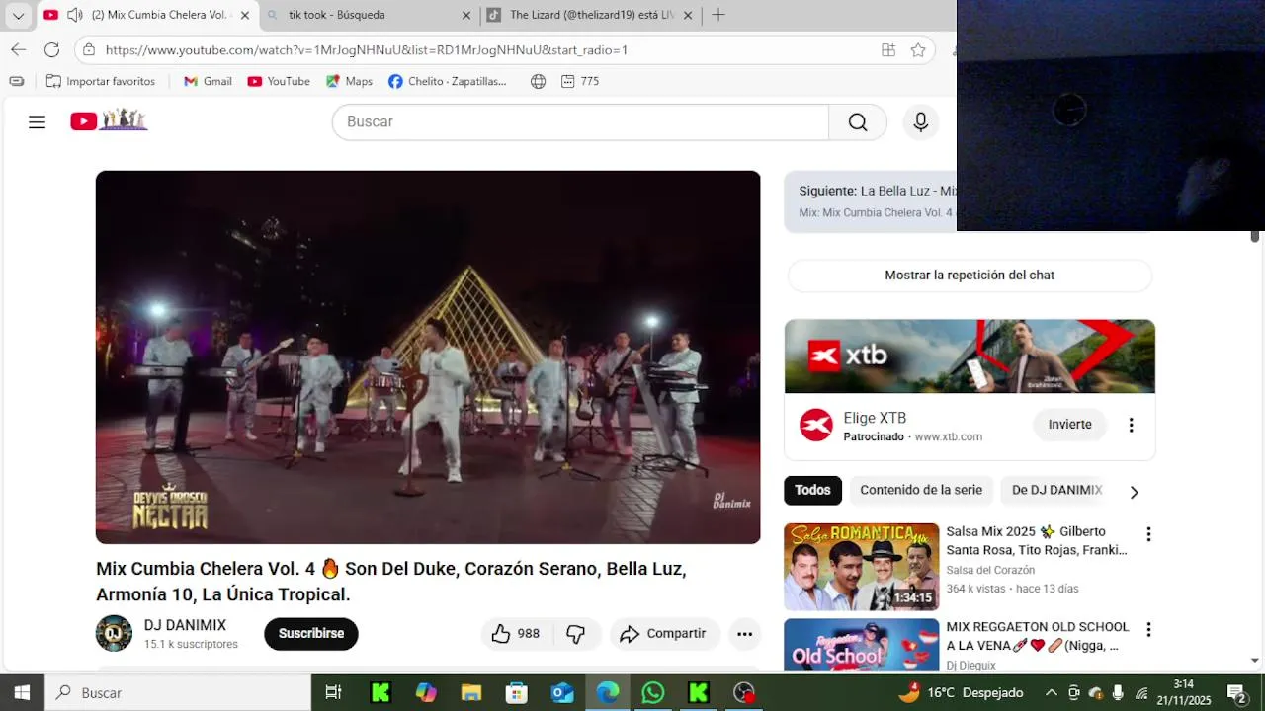This screenshot has width=1265, height=711.
Task: Close the Mix Cumbia Chelera tab
Action: tap(245, 15)
